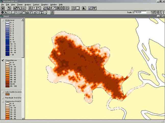Click the Histogram toolbar icon
165x123 pixels.
point(84,8)
